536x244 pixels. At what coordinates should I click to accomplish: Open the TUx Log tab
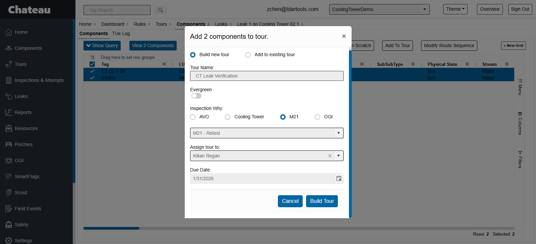click(121, 33)
